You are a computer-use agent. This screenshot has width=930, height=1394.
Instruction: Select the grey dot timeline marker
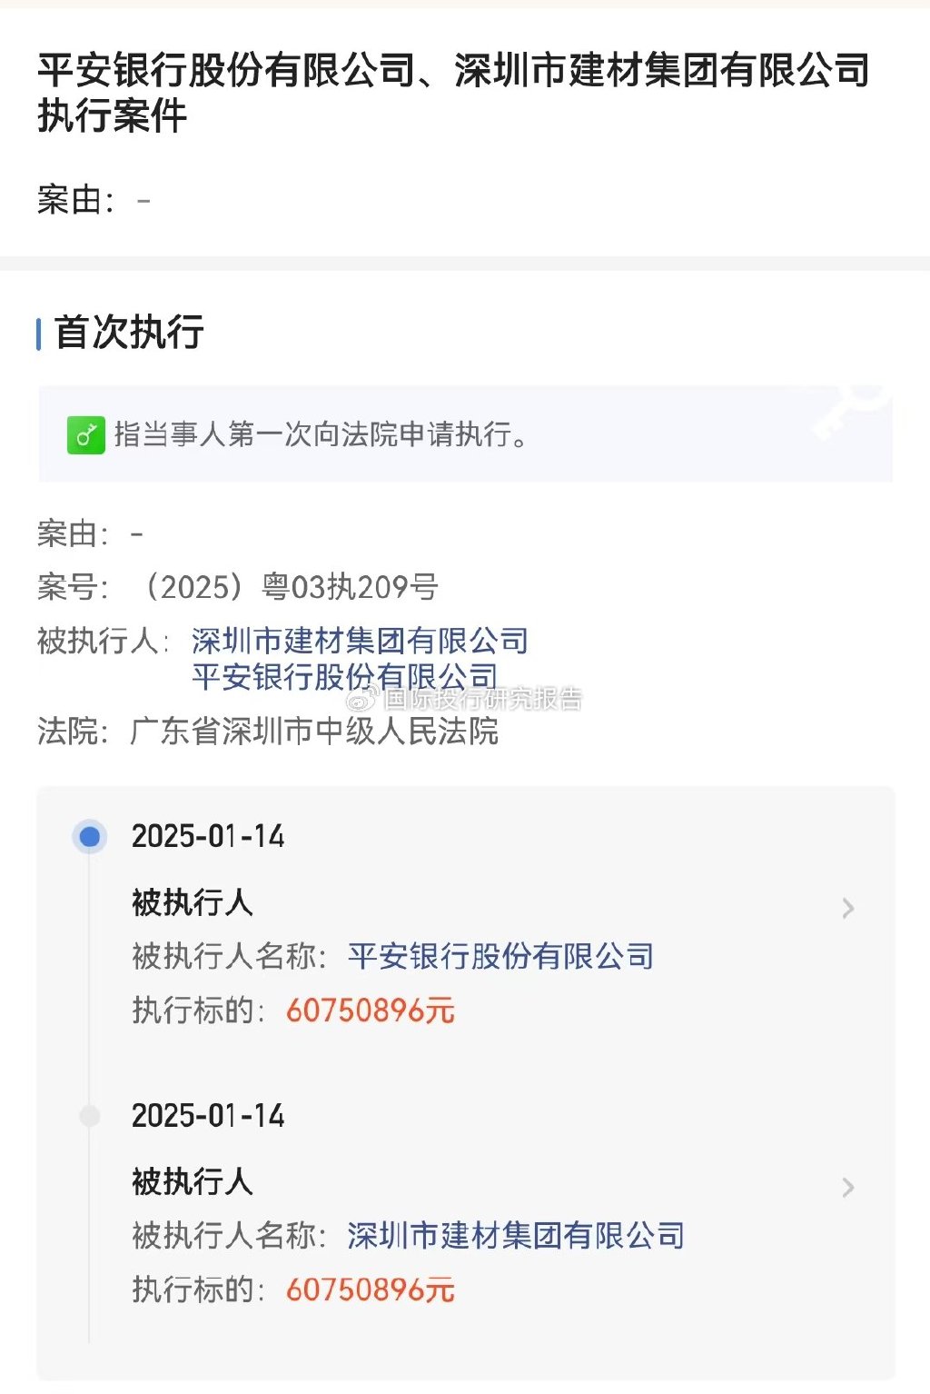pyautogui.click(x=90, y=1115)
